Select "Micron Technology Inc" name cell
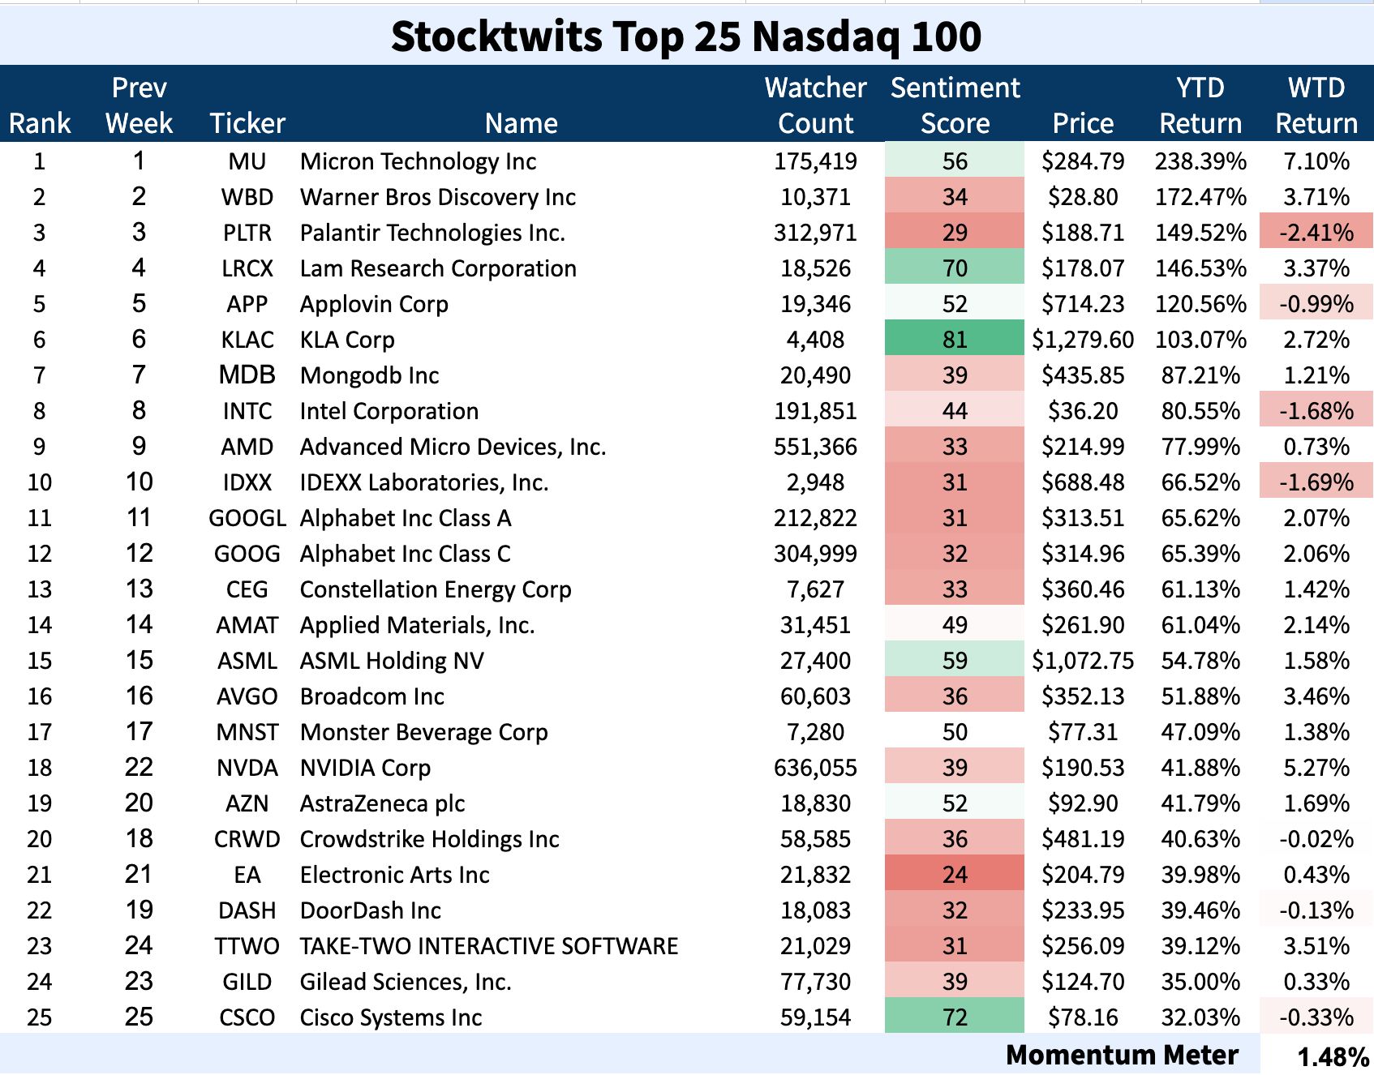 [x=418, y=161]
